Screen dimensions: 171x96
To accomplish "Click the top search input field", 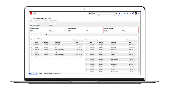I will 103,13.
